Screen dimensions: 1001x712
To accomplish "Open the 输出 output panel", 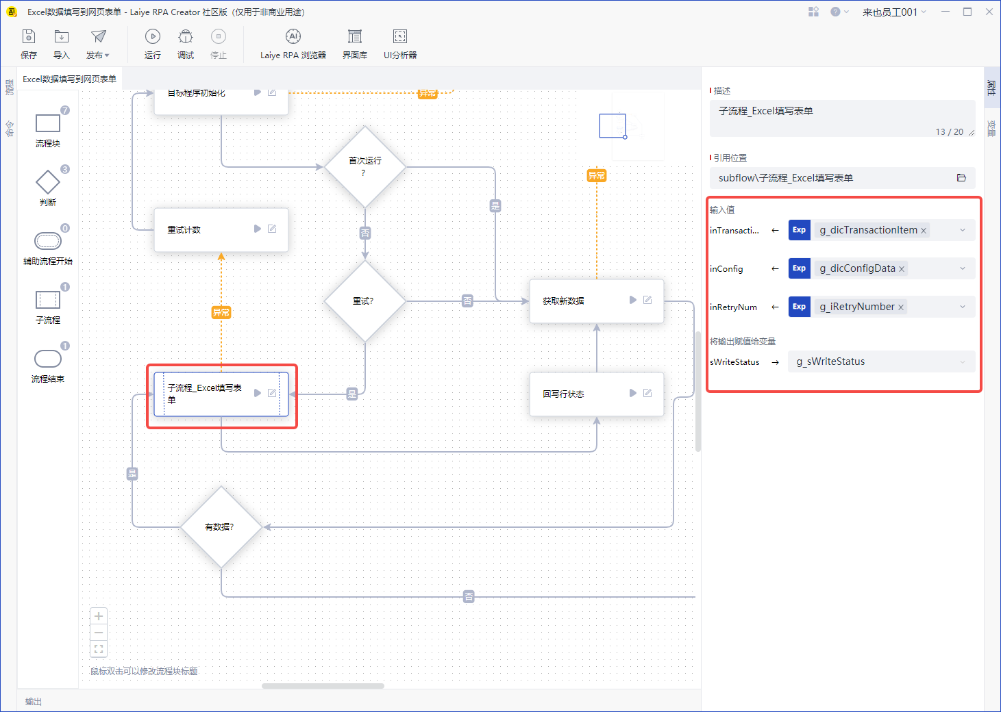I will (34, 701).
